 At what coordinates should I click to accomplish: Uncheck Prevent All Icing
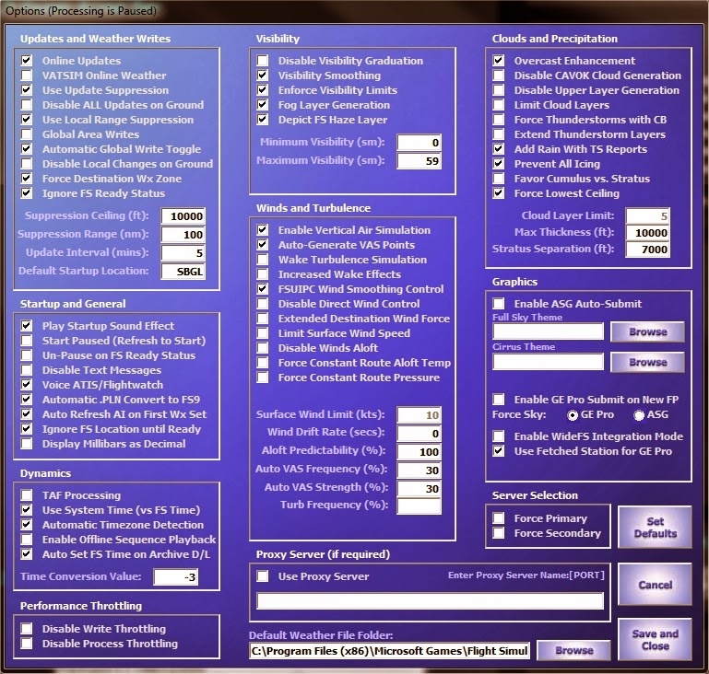click(498, 163)
